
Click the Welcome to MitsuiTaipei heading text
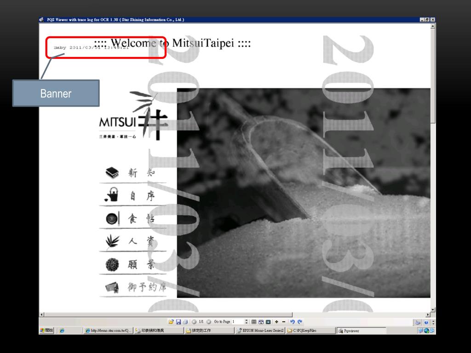(172, 43)
